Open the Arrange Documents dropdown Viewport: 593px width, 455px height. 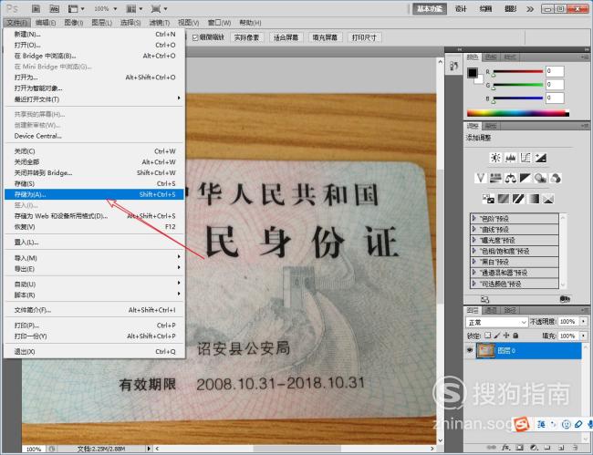pyautogui.click(x=134, y=8)
